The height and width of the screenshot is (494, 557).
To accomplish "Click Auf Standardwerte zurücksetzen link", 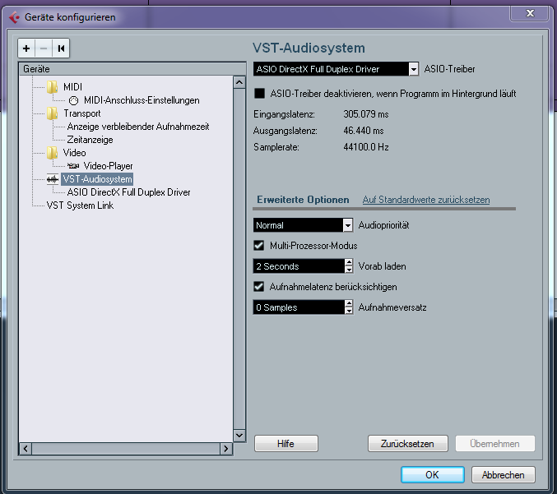I will 426,200.
